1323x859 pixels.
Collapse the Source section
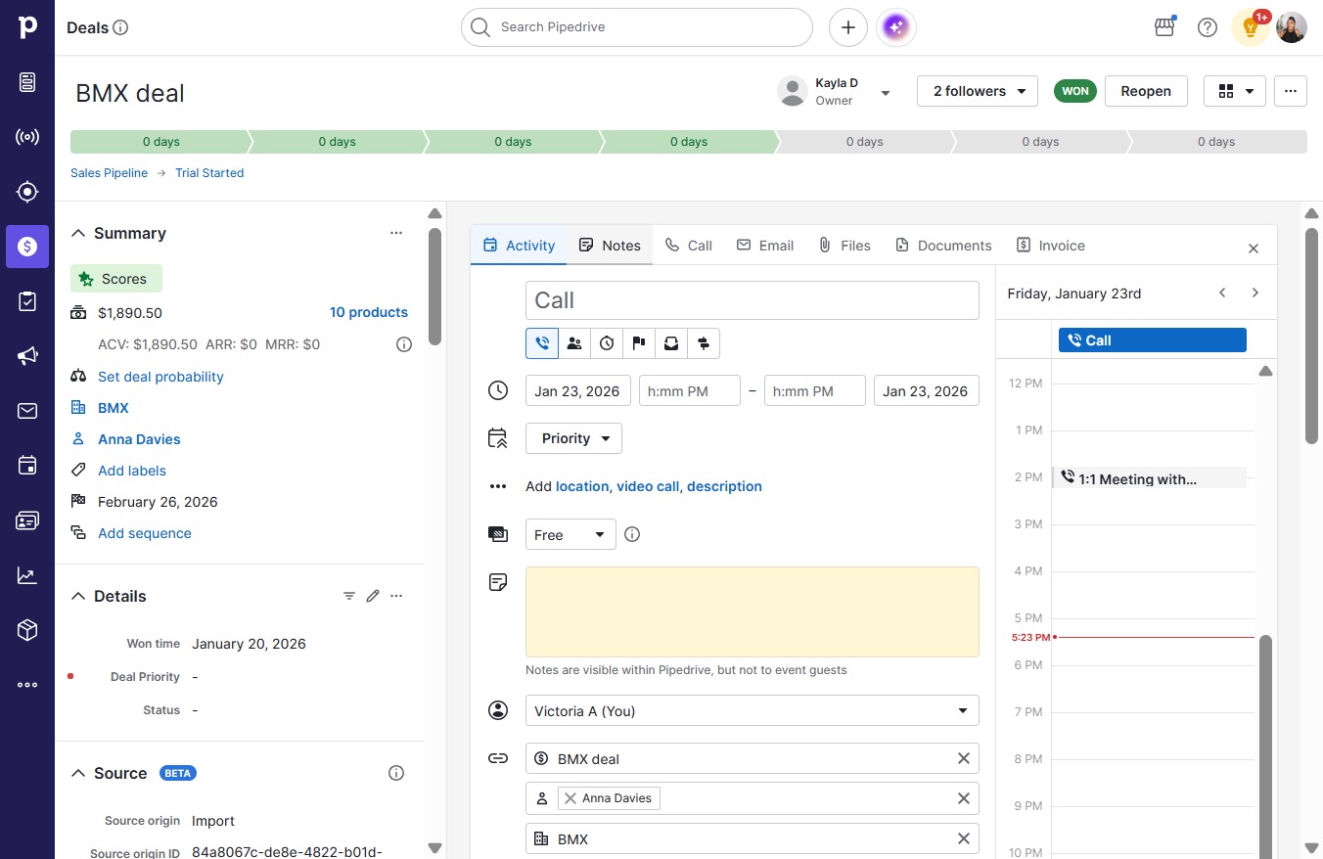tap(78, 773)
